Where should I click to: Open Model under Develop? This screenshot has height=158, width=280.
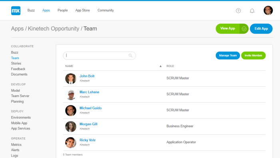coord(15,91)
